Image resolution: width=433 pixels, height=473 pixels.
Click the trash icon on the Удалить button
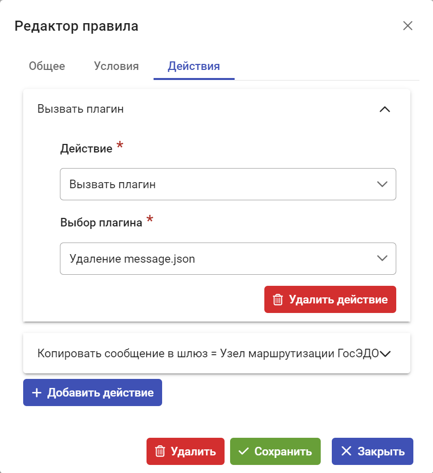[x=160, y=451]
